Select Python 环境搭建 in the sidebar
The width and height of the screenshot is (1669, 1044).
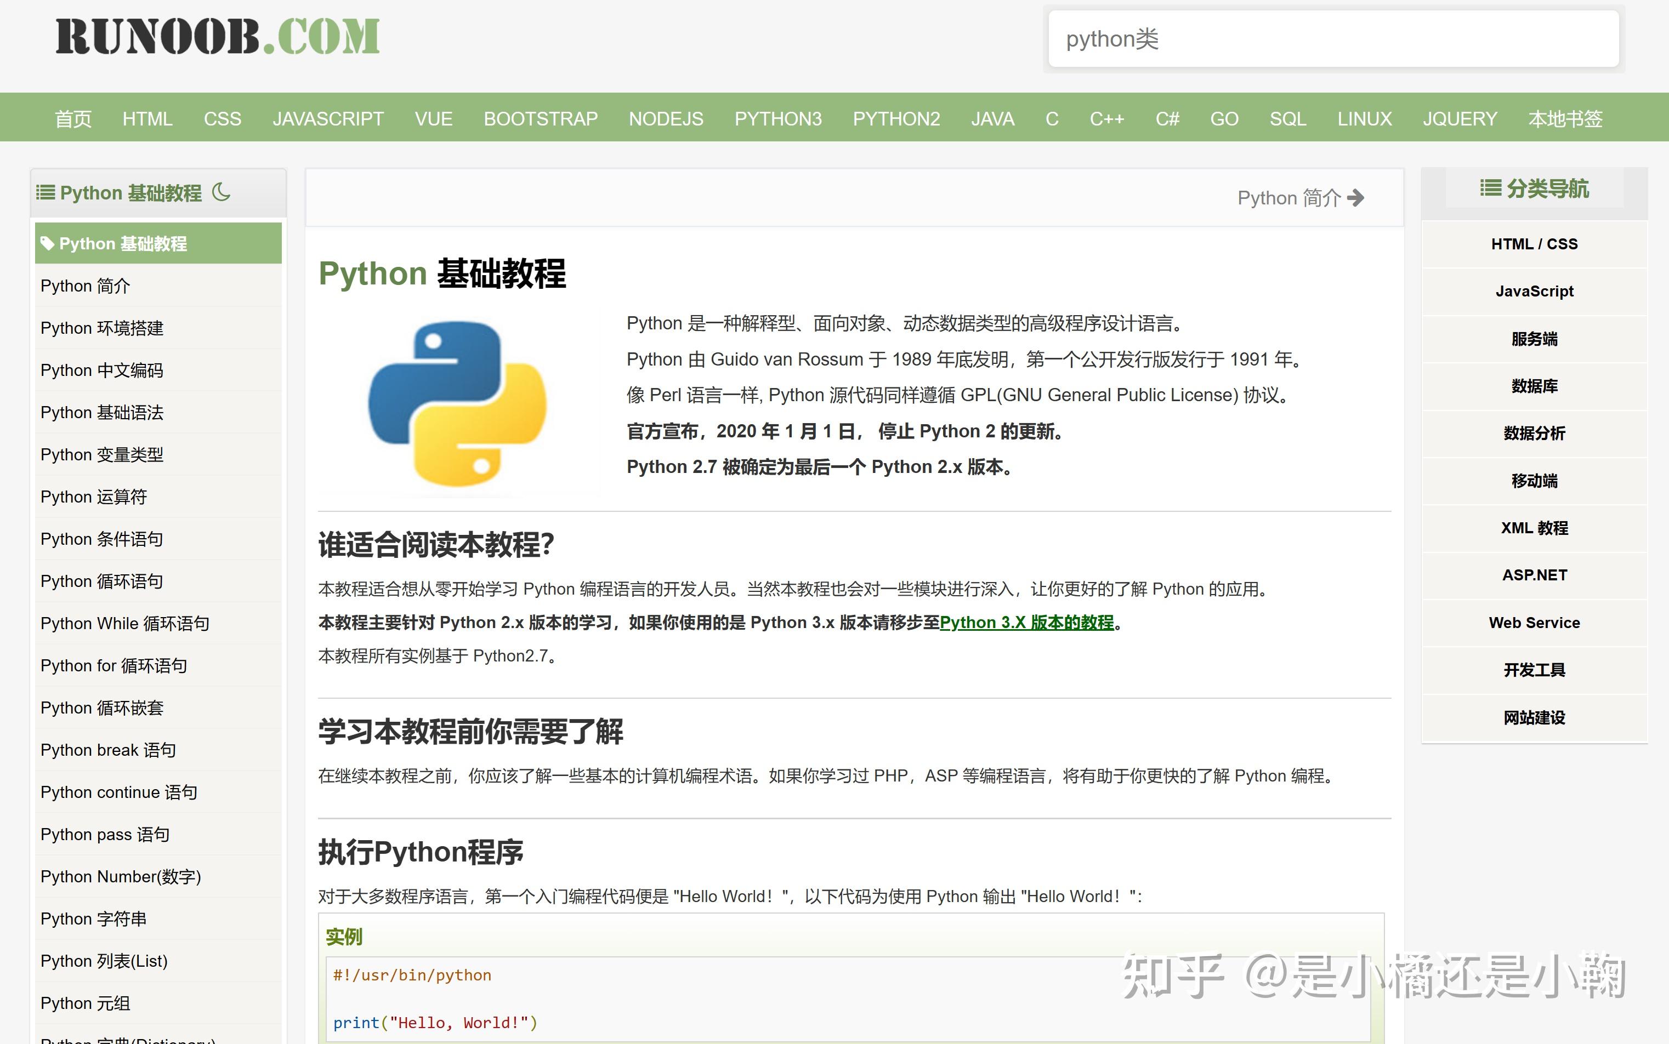tap(158, 328)
